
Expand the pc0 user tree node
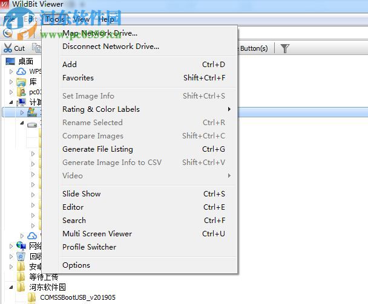coord(11,92)
